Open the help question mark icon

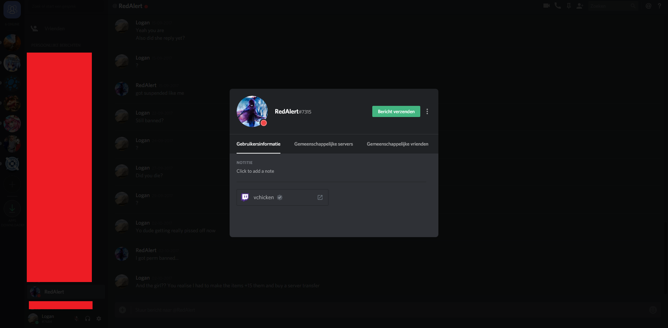[x=659, y=6]
